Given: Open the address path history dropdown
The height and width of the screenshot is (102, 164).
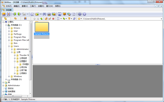Looking at the screenshot, I should (x=161, y=19).
